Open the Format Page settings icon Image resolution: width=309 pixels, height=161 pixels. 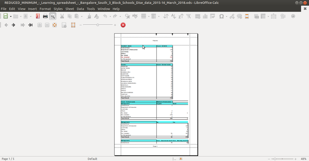[64, 25]
